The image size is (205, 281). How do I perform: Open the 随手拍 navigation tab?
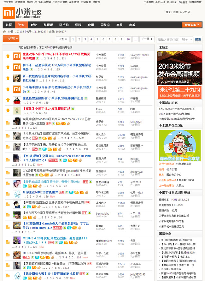(x=64, y=25)
